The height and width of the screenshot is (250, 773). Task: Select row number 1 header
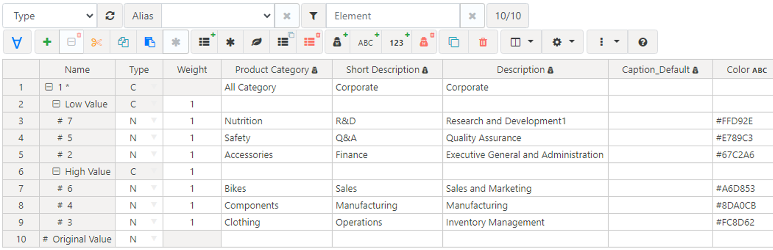(21, 87)
